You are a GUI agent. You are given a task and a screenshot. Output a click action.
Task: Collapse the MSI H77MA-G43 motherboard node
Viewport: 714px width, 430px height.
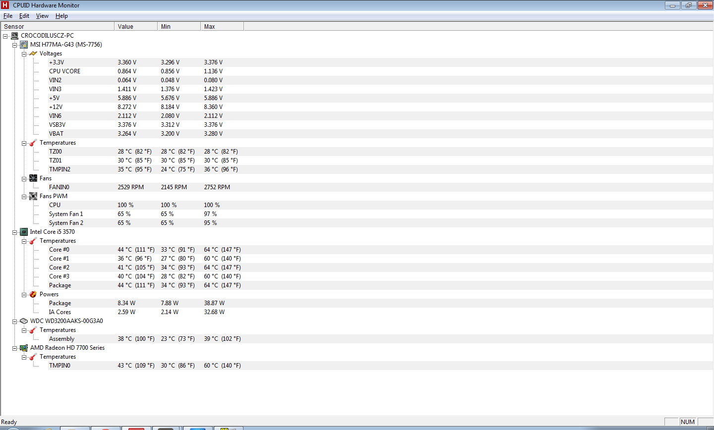(x=14, y=45)
